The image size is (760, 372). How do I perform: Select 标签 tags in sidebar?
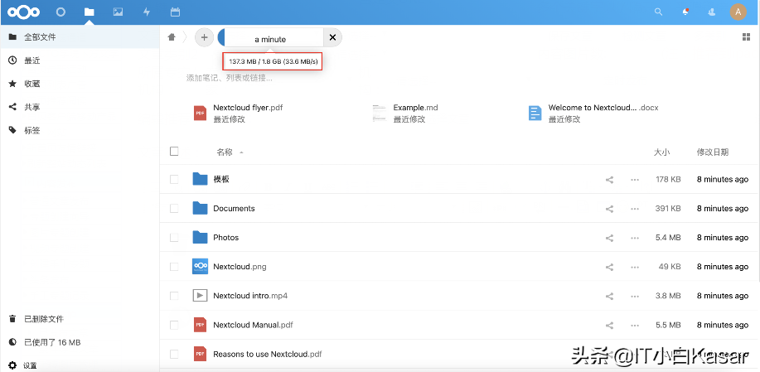80,130
